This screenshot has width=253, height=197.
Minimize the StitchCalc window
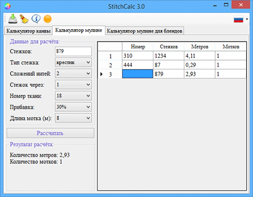pos(215,5)
